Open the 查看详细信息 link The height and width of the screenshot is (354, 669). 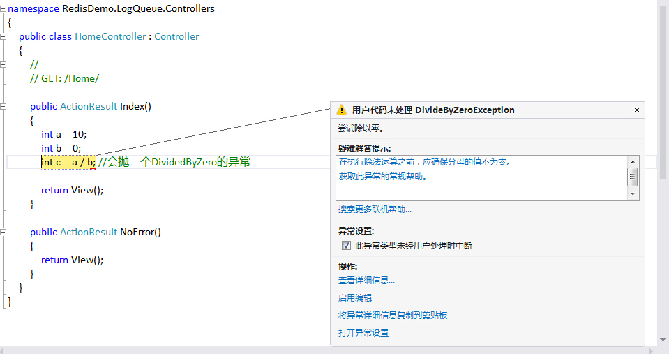pos(366,280)
